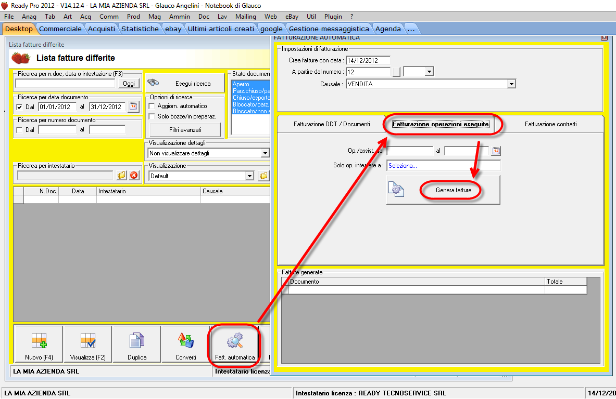Select Chiuso/esportato in Stato documento list
This screenshot has height=399, width=616.
click(250, 98)
